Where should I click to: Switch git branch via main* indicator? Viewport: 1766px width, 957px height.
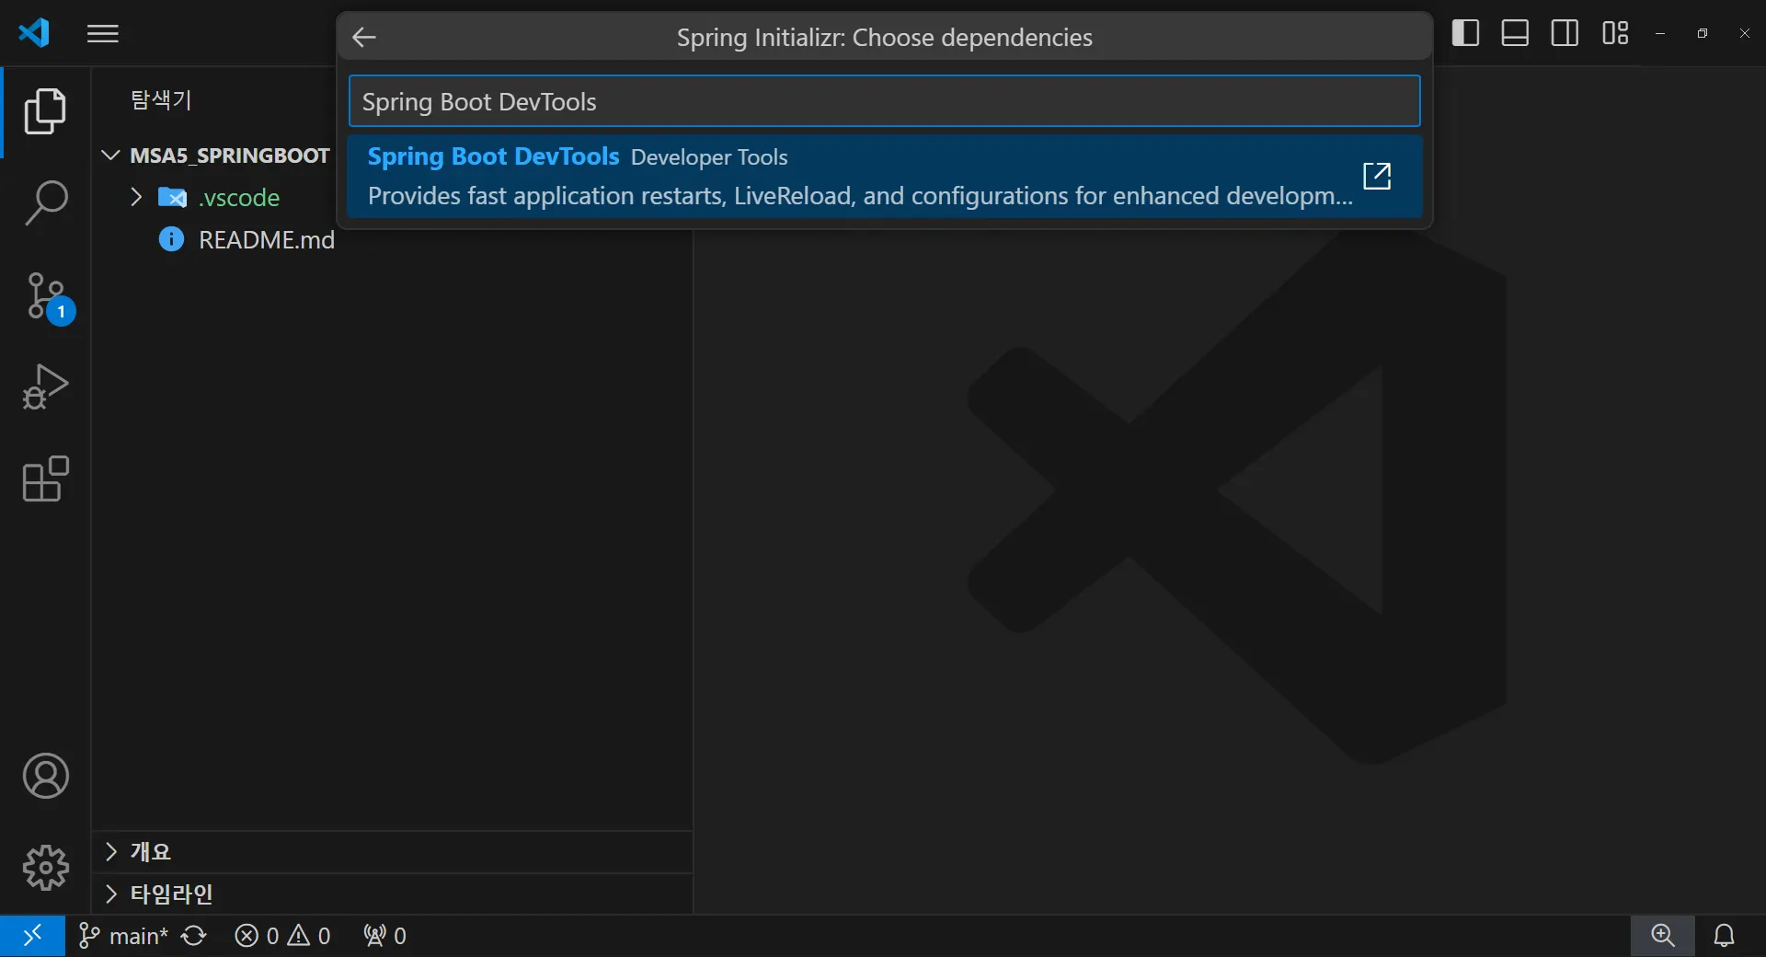click(x=124, y=936)
